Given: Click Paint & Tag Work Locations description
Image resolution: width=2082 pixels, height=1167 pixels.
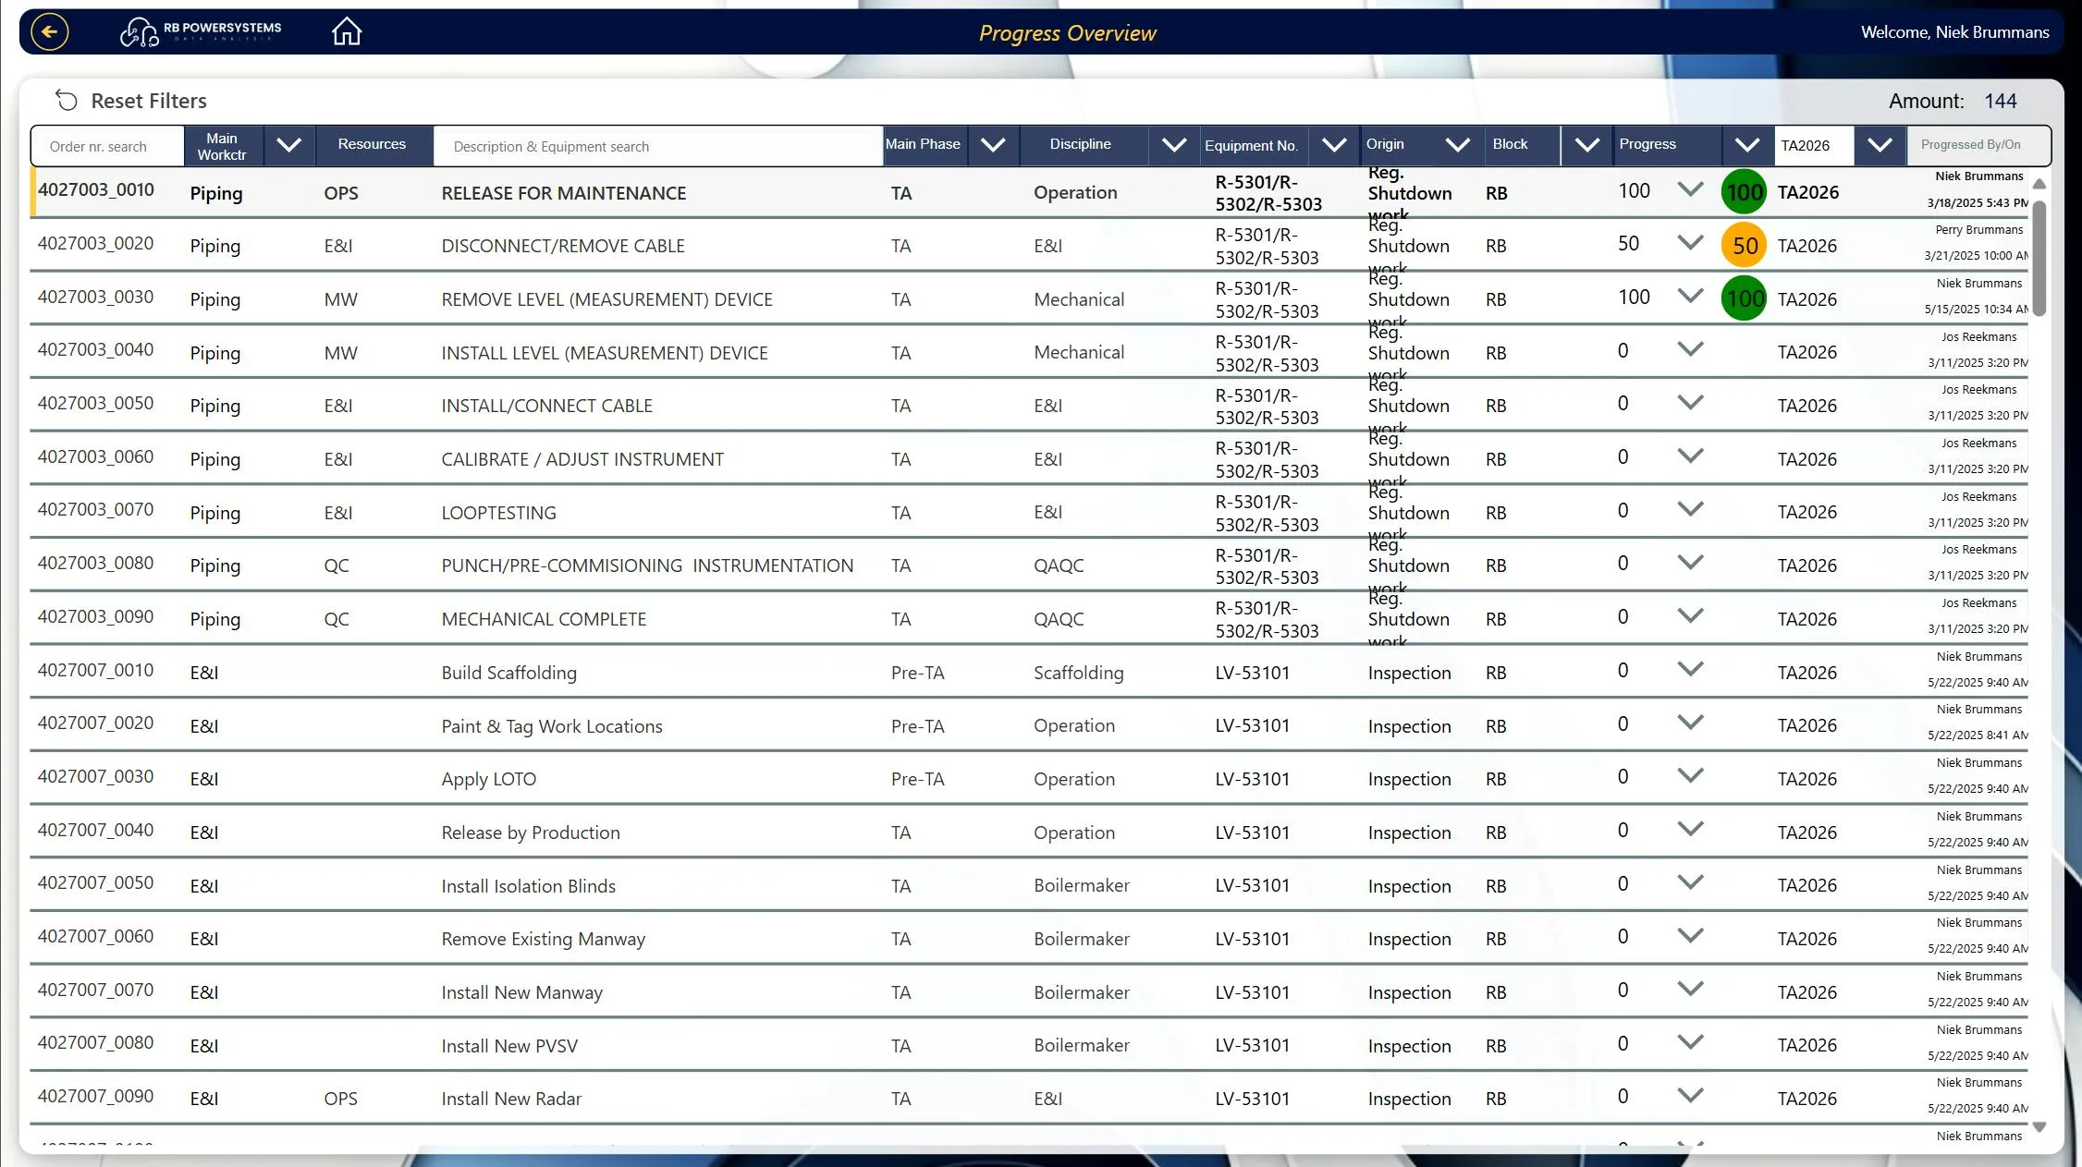Looking at the screenshot, I should [x=552, y=726].
